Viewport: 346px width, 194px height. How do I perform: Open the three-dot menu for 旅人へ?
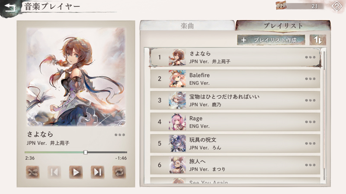(310, 165)
